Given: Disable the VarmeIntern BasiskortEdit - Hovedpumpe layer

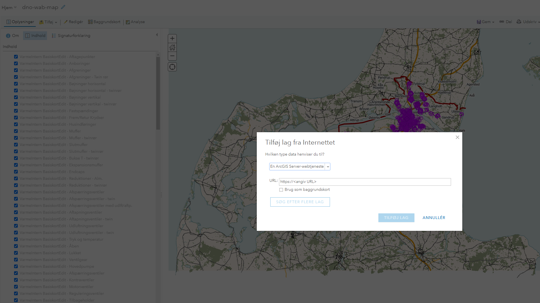Looking at the screenshot, I should pos(16,266).
